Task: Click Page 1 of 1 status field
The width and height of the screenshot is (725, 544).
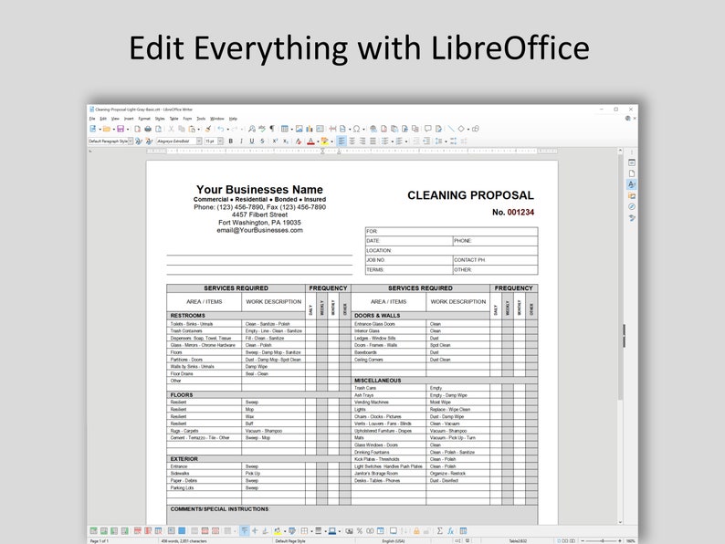Action: pos(100,540)
